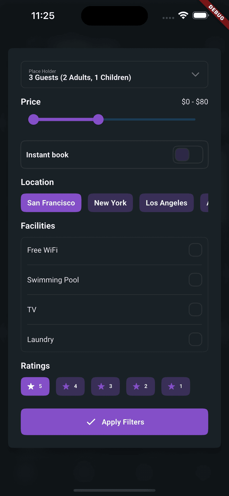The height and width of the screenshot is (496, 229).
Task: Tap the Wi-Fi status icon
Action: click(184, 15)
